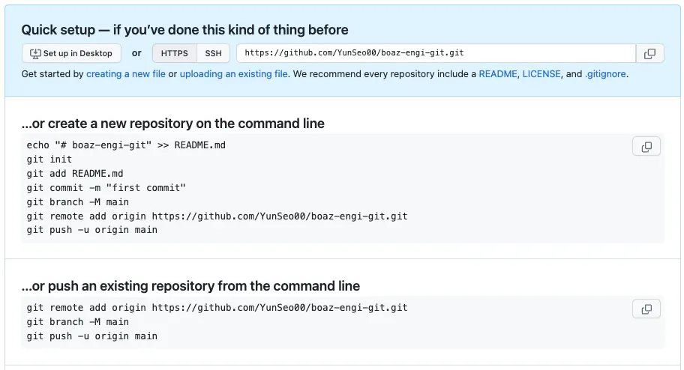Click the "git init" command line
Screen dimensions: 684x370
pyautogui.click(x=49, y=159)
